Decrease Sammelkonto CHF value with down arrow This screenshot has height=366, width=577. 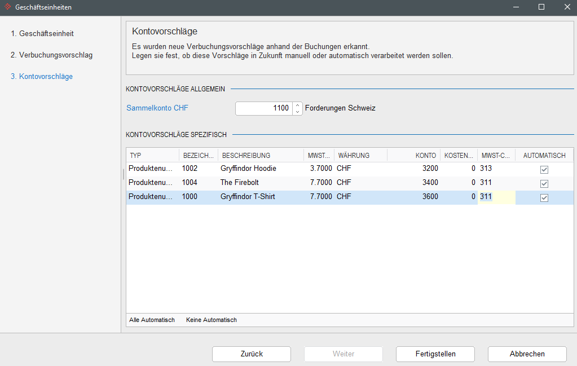(x=297, y=112)
